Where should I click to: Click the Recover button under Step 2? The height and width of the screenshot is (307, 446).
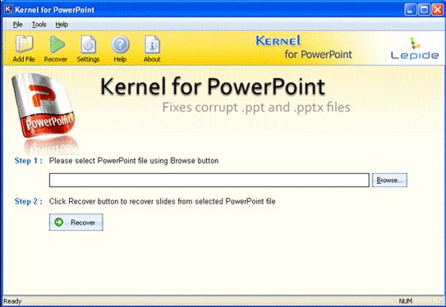(76, 222)
